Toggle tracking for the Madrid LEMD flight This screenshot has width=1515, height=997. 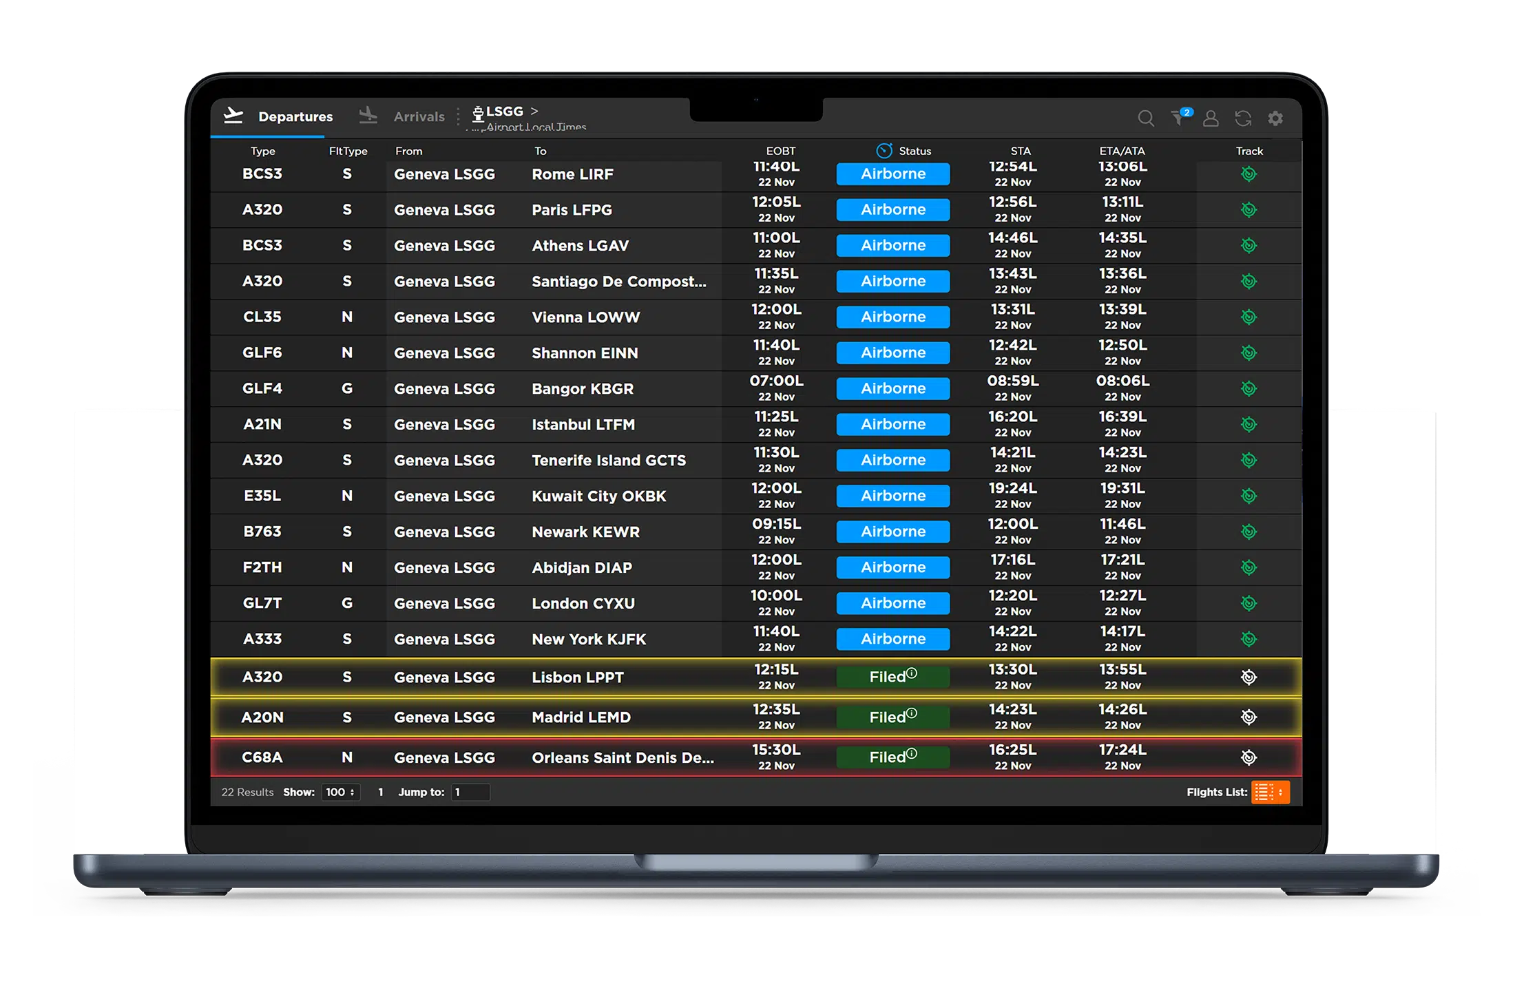coord(1248,716)
